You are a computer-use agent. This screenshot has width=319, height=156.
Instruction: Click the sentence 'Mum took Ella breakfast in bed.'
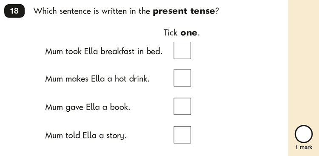click(104, 51)
